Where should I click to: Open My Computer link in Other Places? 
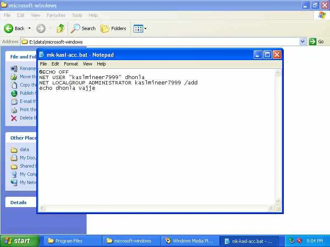tap(28, 174)
